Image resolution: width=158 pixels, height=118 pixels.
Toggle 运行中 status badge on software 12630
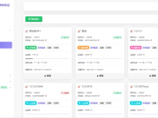[x=117, y=93]
